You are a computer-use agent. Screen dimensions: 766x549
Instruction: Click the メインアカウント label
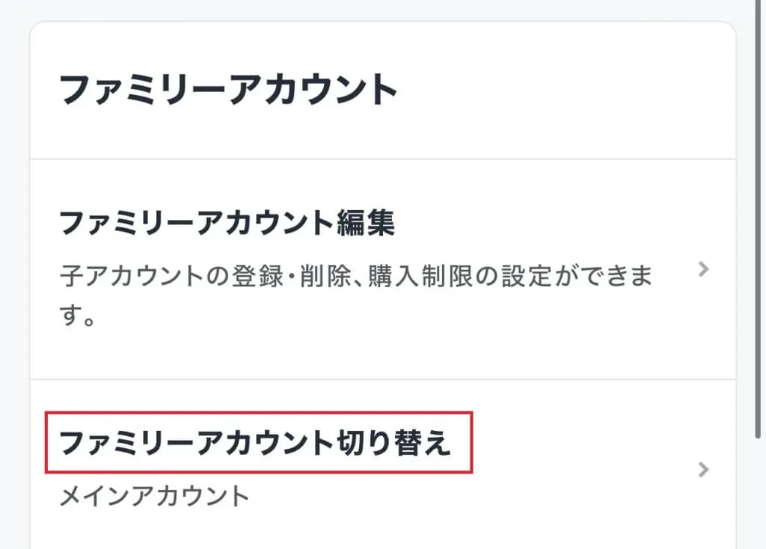pos(154,496)
